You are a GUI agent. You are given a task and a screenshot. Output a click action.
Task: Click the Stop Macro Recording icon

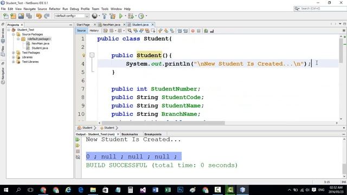(198, 31)
